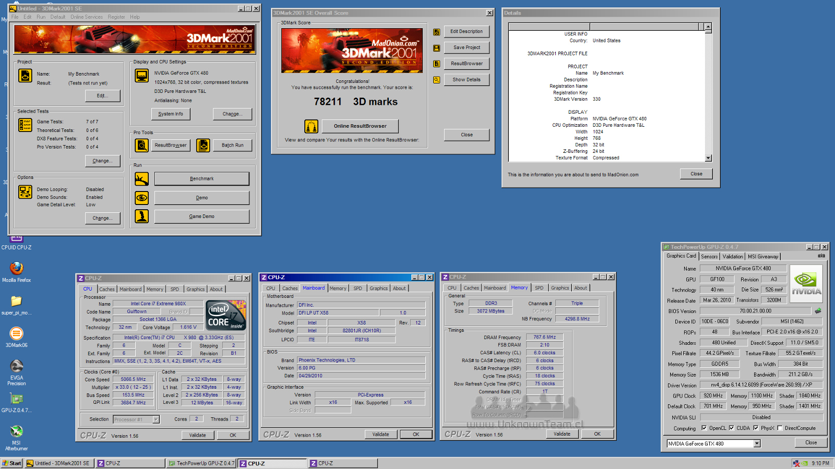Click the joystick icon beside Game Demo
The width and height of the screenshot is (835, 469).
coord(141,216)
